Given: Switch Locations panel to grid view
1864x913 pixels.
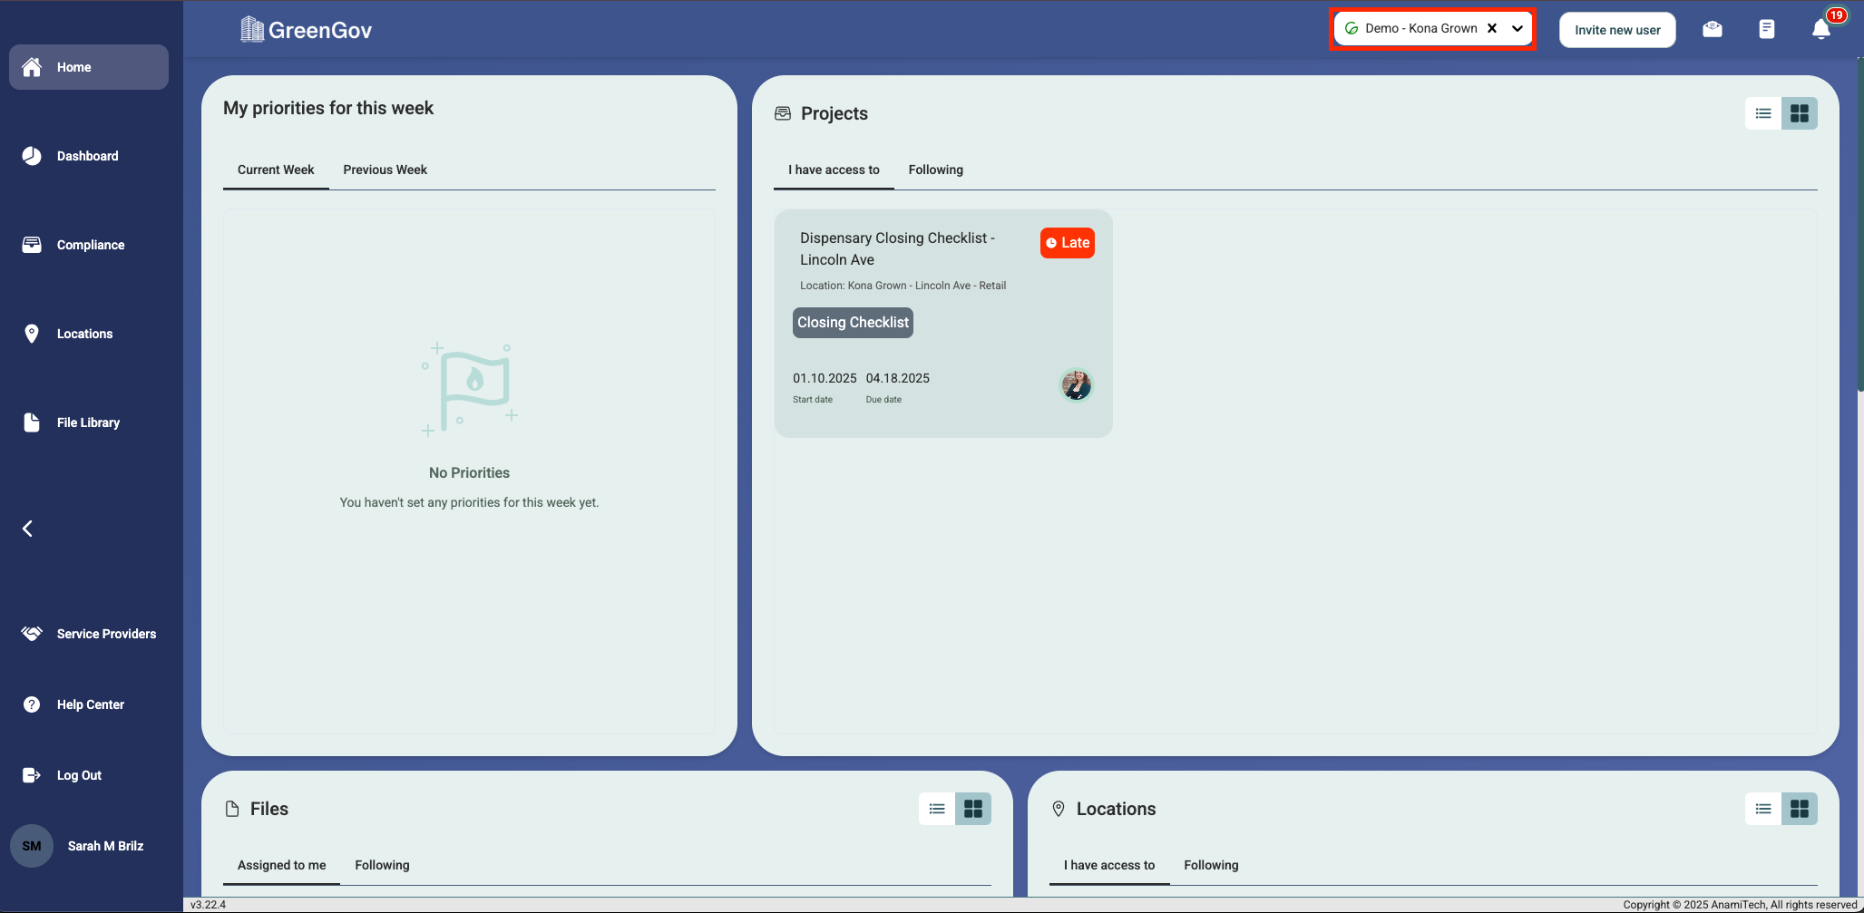Looking at the screenshot, I should 1800,809.
